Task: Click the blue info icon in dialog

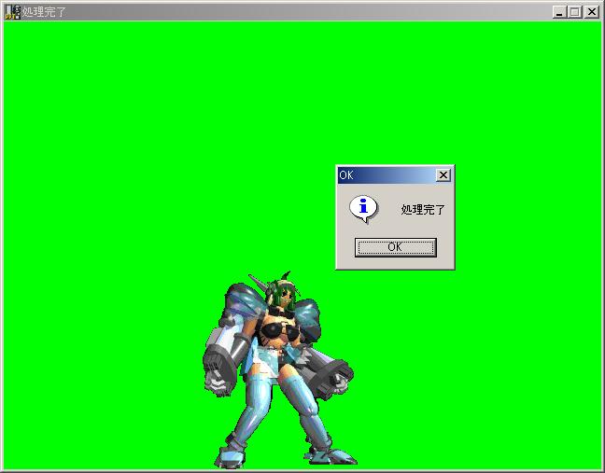Action: 363,209
